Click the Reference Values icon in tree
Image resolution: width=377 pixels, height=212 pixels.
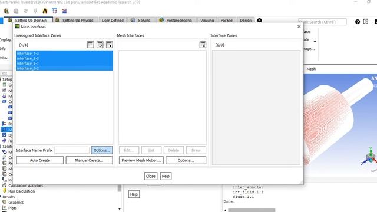pos(4,141)
